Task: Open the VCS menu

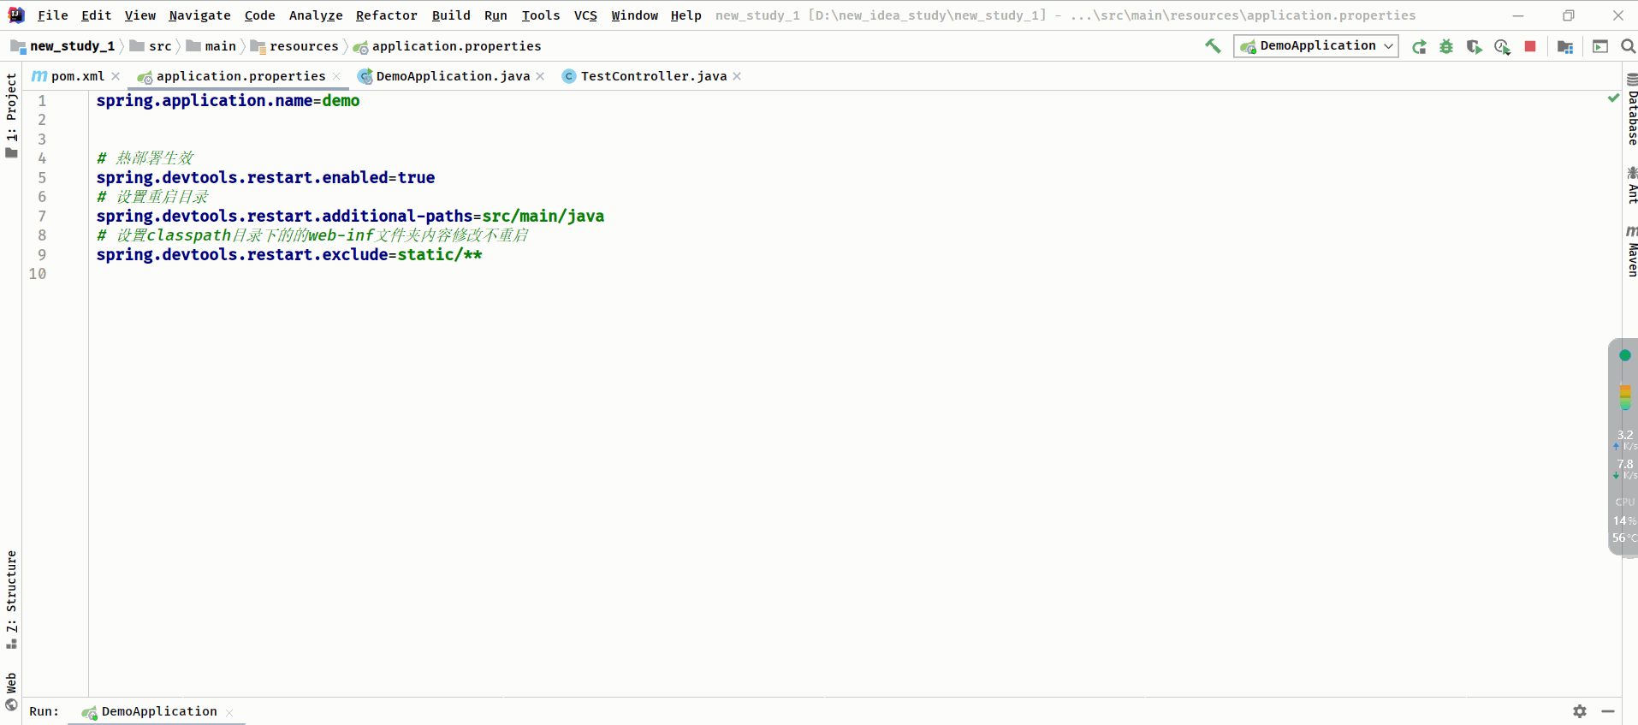Action: [x=585, y=15]
